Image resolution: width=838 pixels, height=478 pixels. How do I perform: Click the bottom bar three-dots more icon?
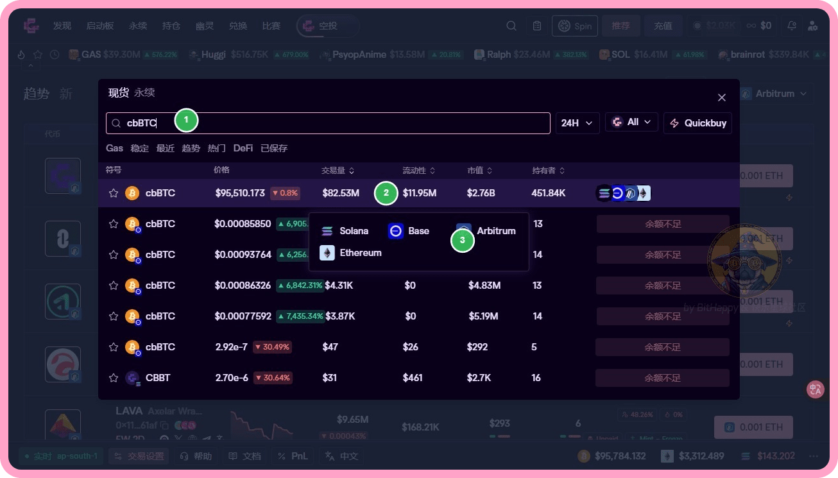pyautogui.click(x=814, y=456)
